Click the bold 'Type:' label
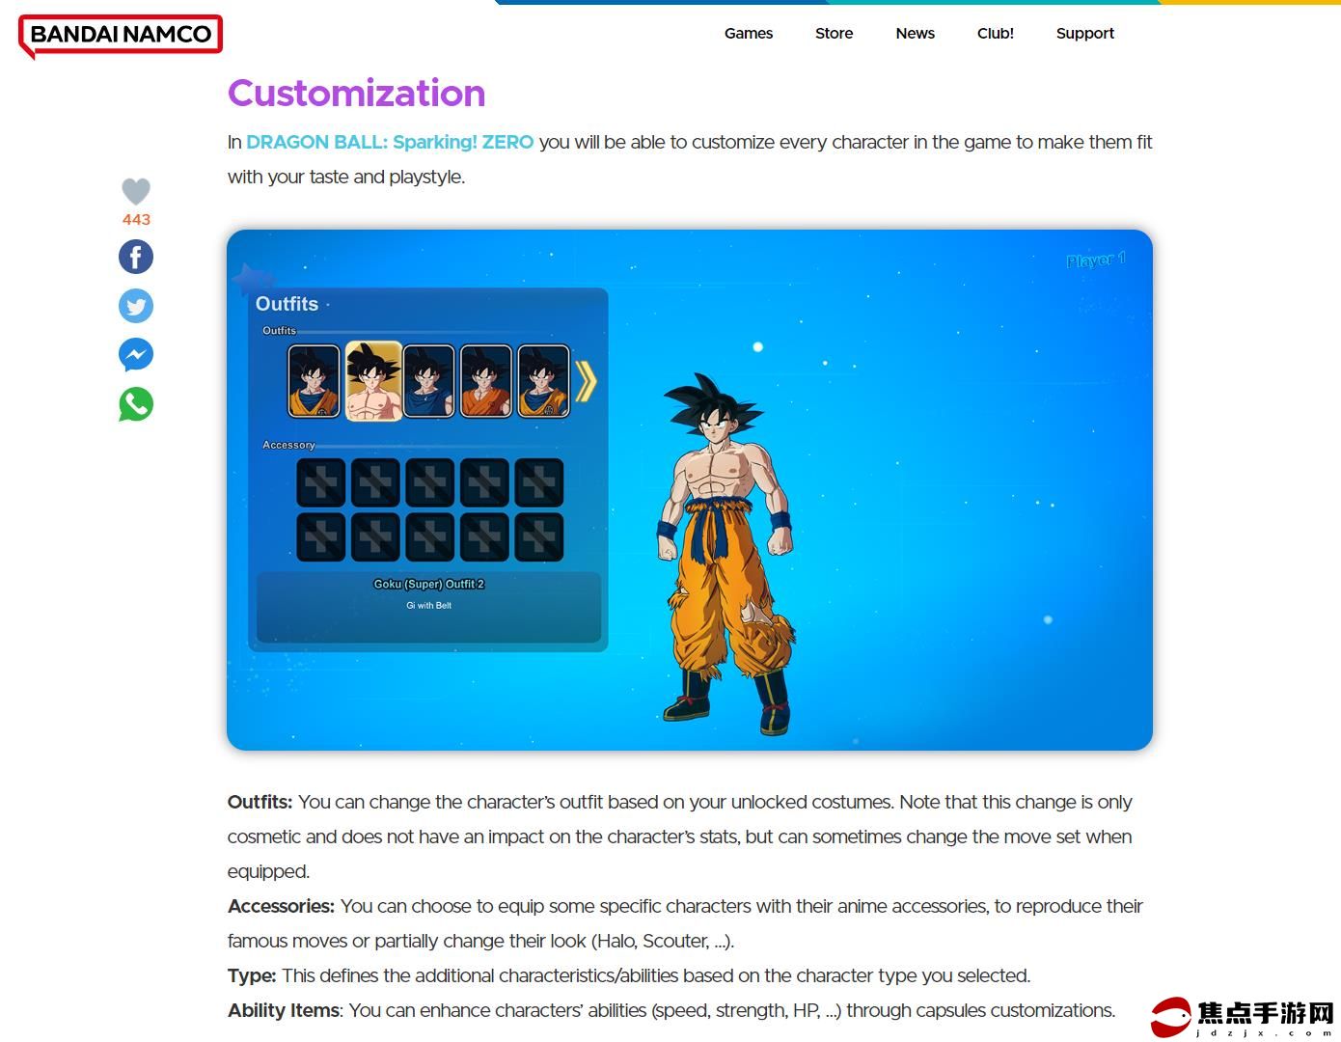The height and width of the screenshot is (1042, 1341). (x=252, y=975)
